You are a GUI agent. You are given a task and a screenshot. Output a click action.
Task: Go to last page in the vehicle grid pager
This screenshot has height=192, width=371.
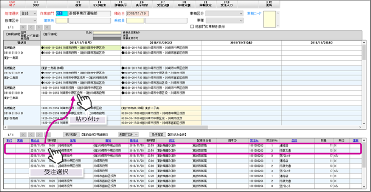point(47,27)
